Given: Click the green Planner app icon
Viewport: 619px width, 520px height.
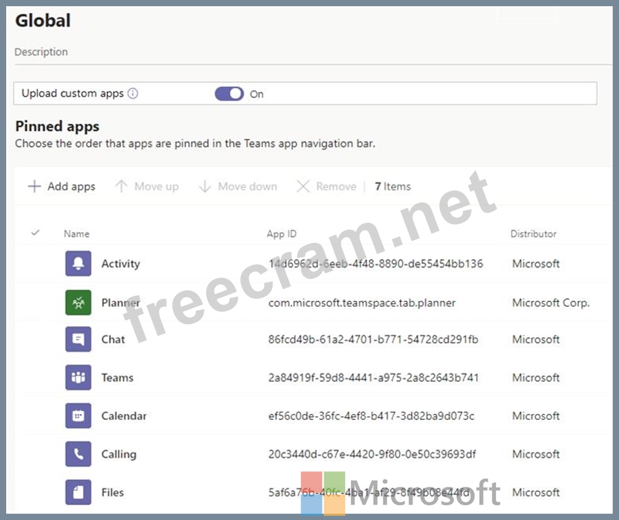Looking at the screenshot, I should pos(78,302).
